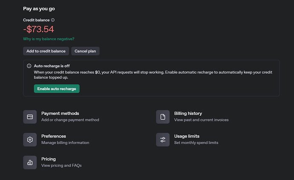
Task: Select "Add or change payment method" description
Action: click(x=70, y=120)
